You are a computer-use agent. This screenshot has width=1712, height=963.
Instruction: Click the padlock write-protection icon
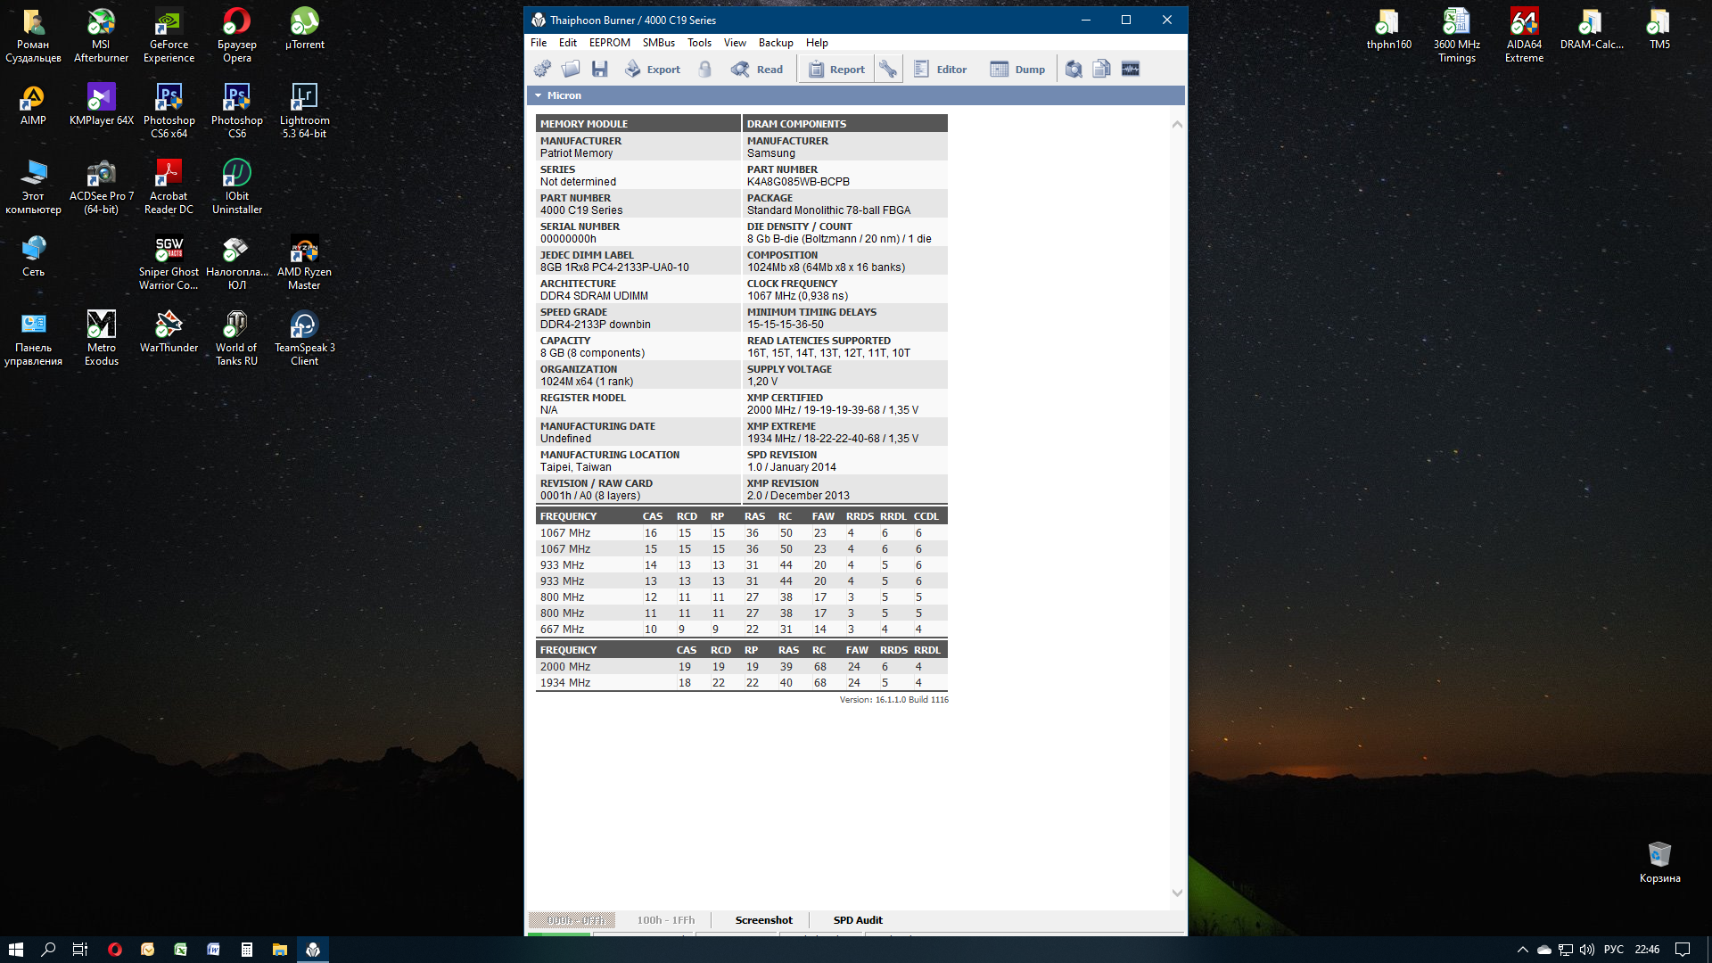pos(705,69)
